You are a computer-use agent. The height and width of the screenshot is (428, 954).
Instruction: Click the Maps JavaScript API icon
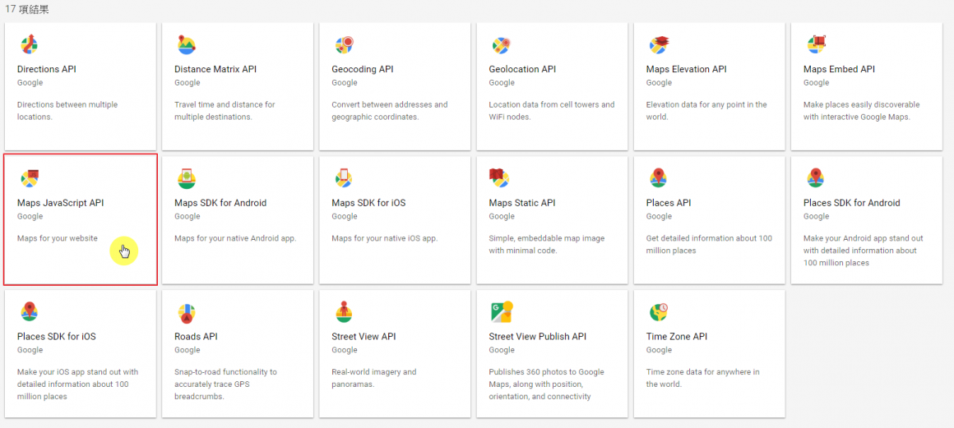tap(29, 178)
